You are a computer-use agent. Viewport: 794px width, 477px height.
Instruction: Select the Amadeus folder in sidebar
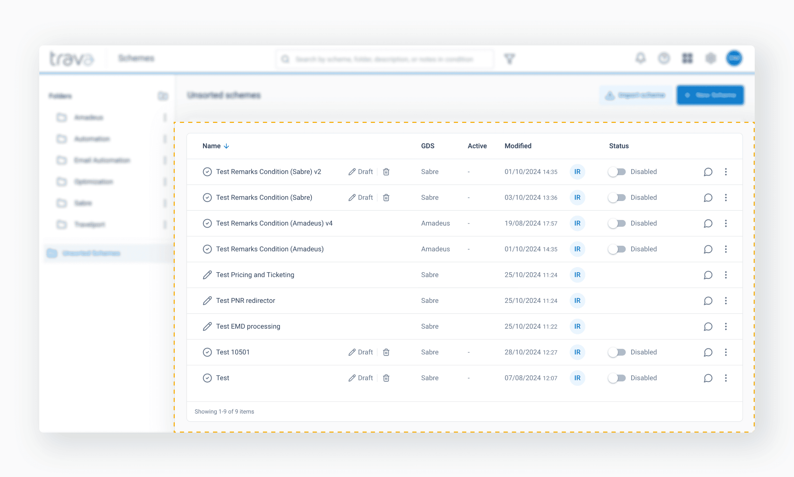coord(89,118)
